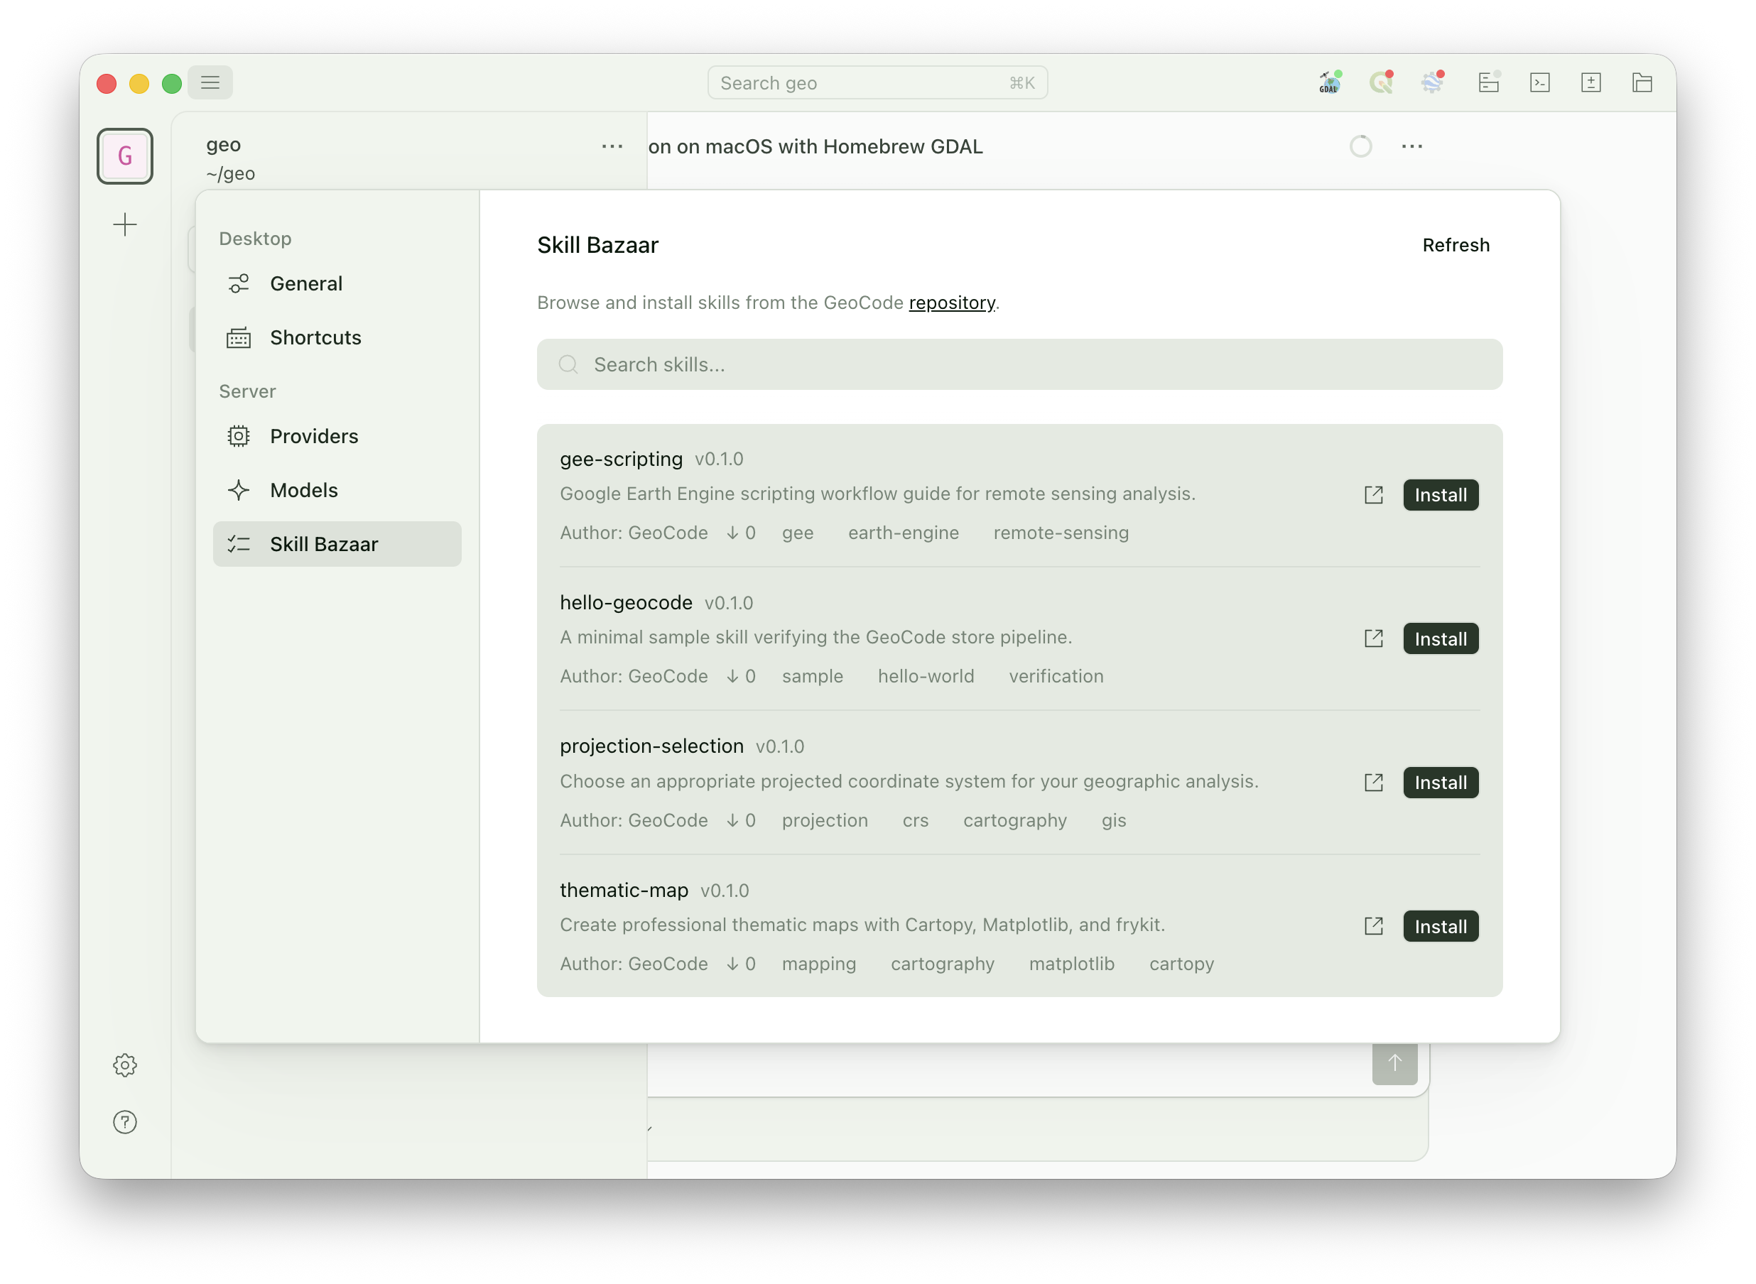The width and height of the screenshot is (1756, 1284).
Task: Select General in the settings sidebar
Action: 337,283
